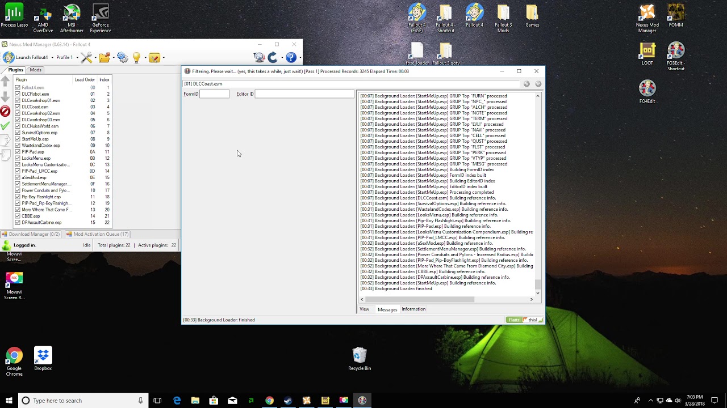The image size is (727, 408).
Task: Open the Messages tab in FO4Edit
Action: click(x=387, y=309)
